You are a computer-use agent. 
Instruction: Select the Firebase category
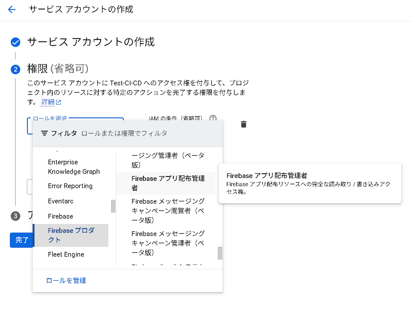[60, 216]
